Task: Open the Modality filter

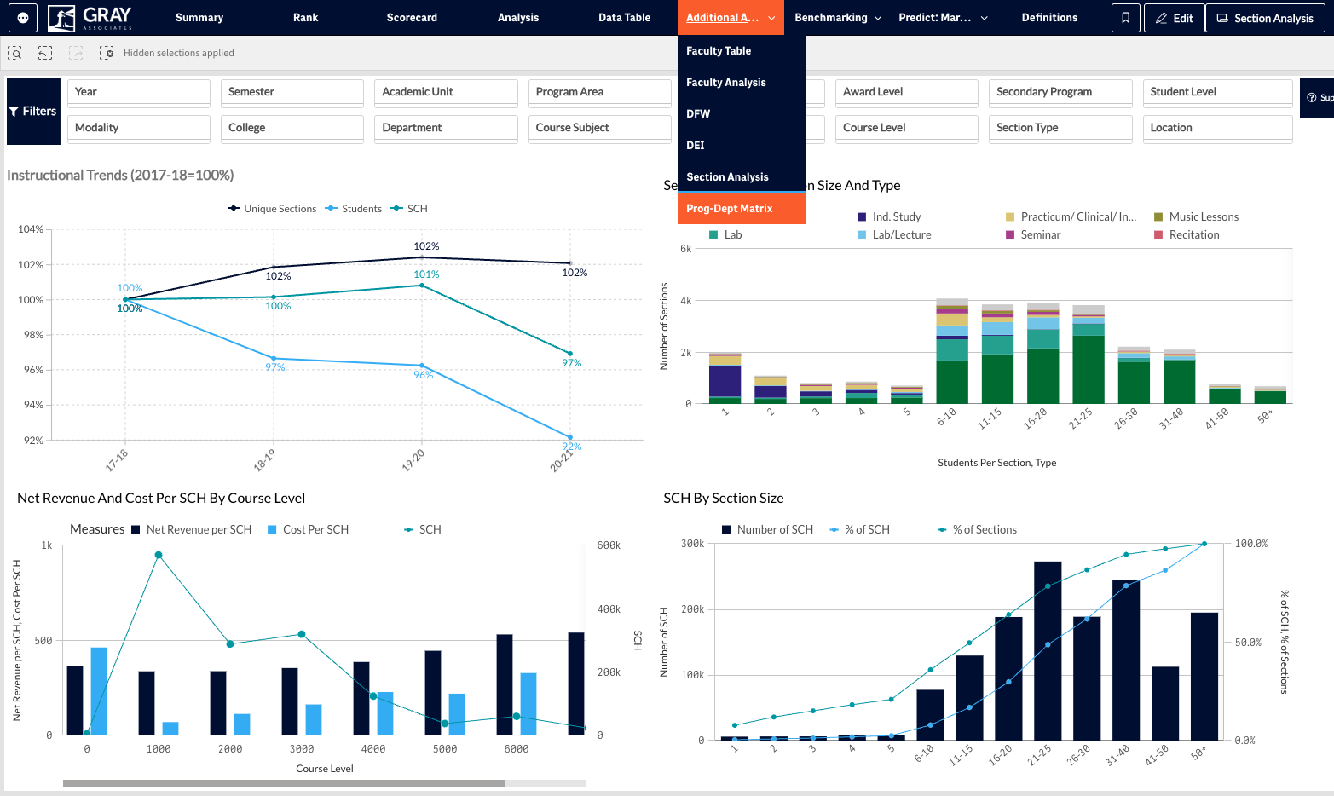Action: [138, 128]
